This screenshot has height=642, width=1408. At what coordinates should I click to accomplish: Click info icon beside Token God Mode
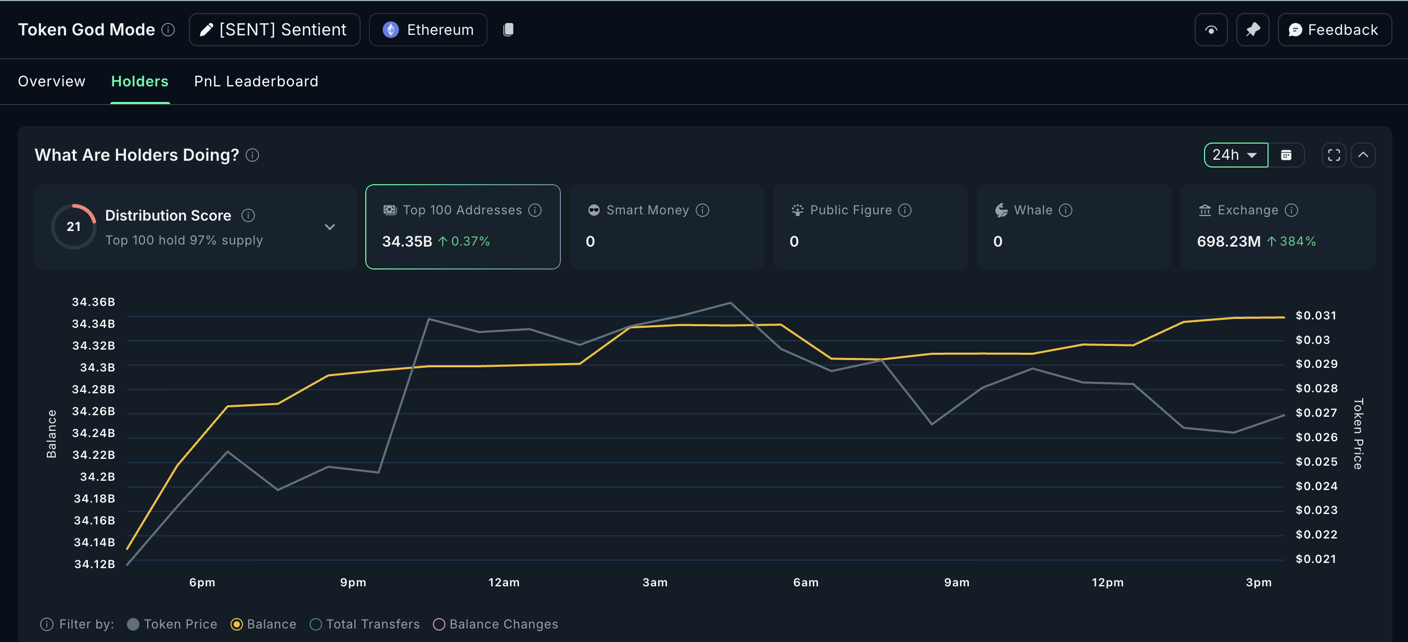(x=169, y=30)
